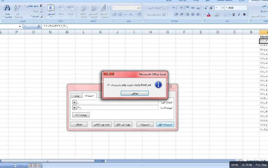Click the horizontal sheet scrollbar
The height and width of the screenshot is (168, 268).
click(x=48, y=161)
